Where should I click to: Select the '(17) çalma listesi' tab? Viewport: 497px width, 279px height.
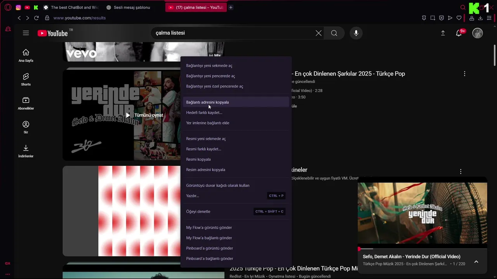(196, 7)
